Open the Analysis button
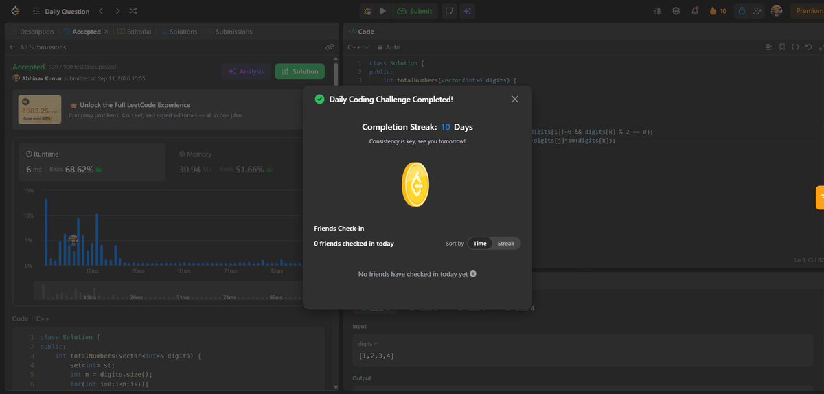The image size is (824, 394). click(x=246, y=71)
